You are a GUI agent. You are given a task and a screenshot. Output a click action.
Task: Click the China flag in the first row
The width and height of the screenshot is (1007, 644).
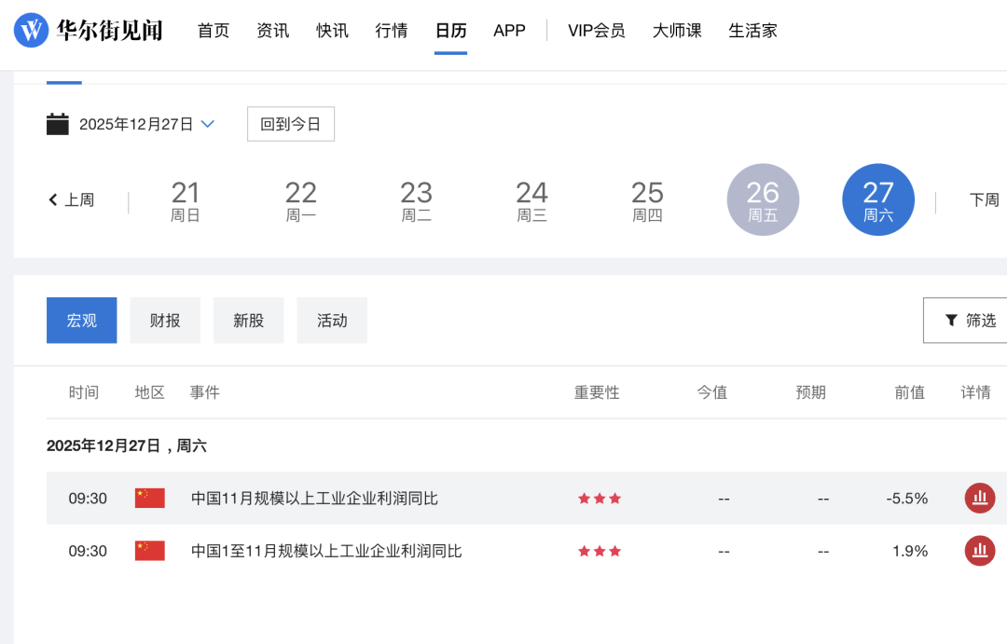(x=149, y=499)
